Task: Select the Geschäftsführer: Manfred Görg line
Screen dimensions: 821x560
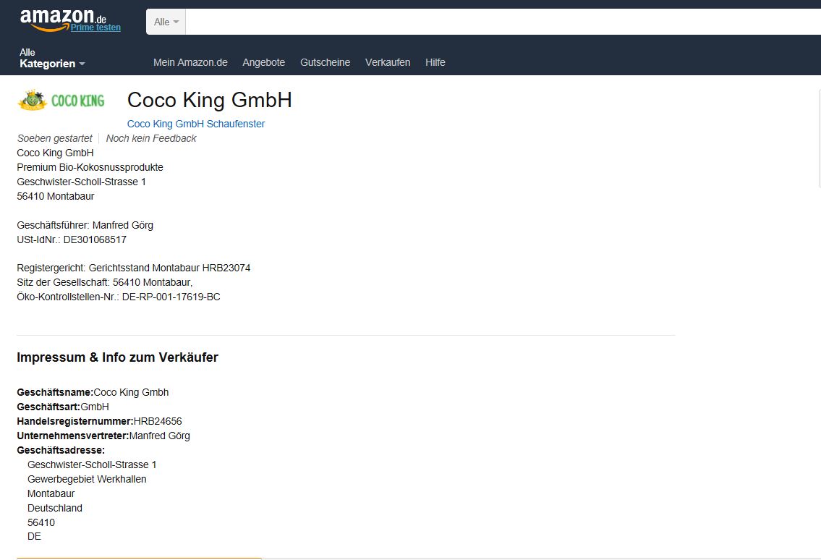Action: point(85,225)
